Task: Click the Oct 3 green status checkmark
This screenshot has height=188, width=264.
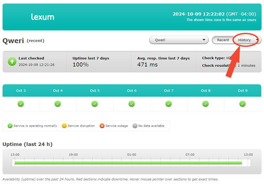Action: pos(21,104)
